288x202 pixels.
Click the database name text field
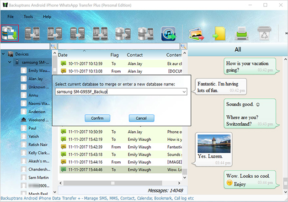[118, 92]
